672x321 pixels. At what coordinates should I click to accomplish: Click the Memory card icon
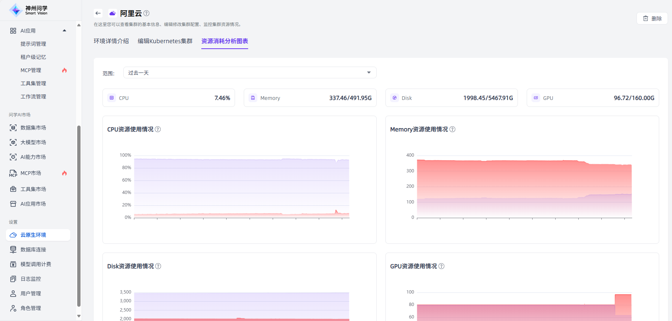tap(253, 98)
